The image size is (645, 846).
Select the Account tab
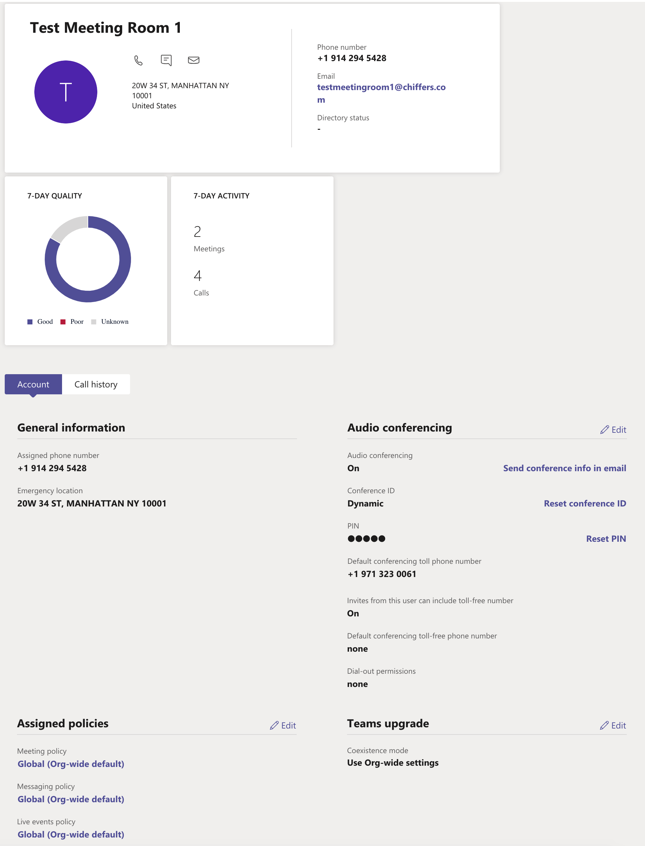pos(33,384)
